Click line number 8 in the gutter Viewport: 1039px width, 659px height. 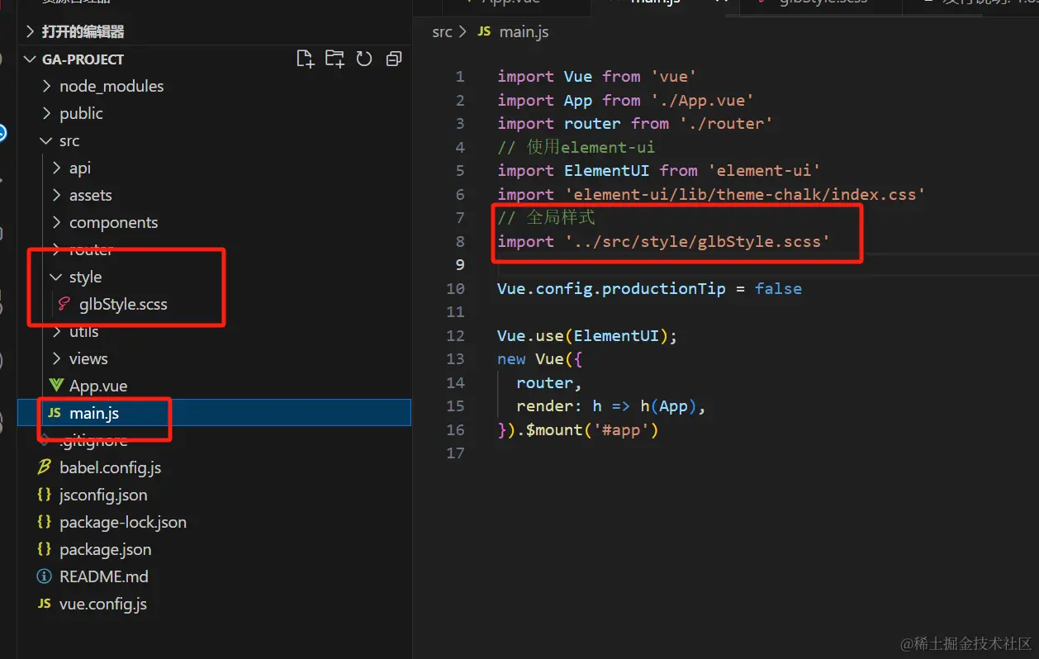(460, 242)
